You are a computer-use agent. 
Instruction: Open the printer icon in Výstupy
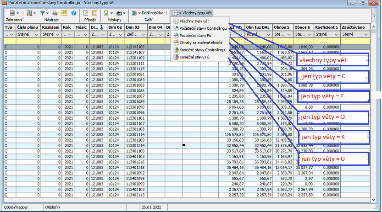120,13
